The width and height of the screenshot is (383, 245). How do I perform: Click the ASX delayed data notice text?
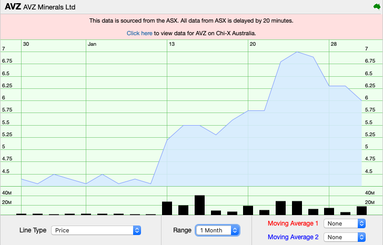191,21
